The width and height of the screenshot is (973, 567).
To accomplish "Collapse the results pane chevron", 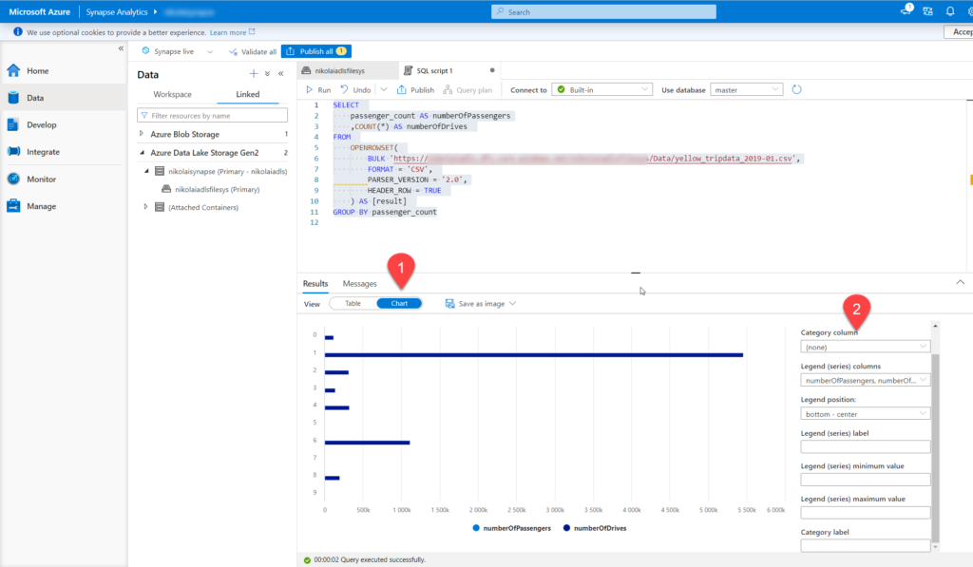I will (x=960, y=282).
